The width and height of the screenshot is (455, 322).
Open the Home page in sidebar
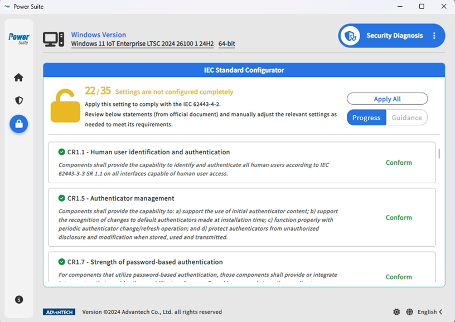(x=19, y=77)
